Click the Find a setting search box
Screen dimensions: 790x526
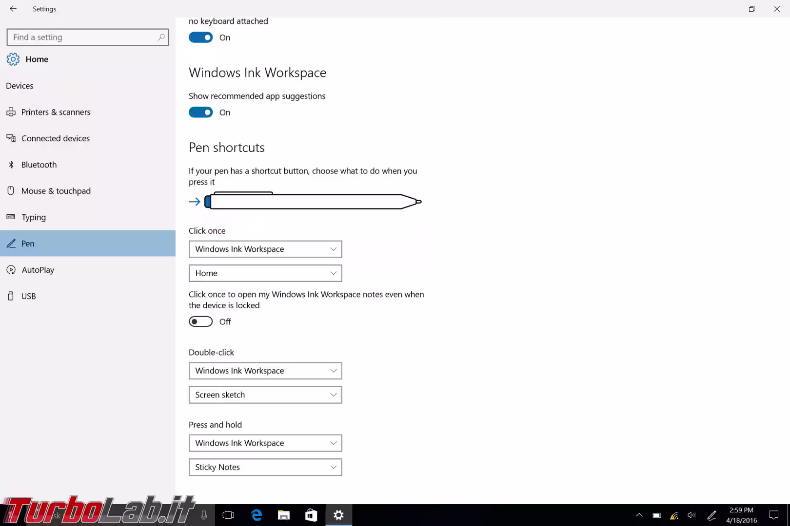[x=88, y=38]
